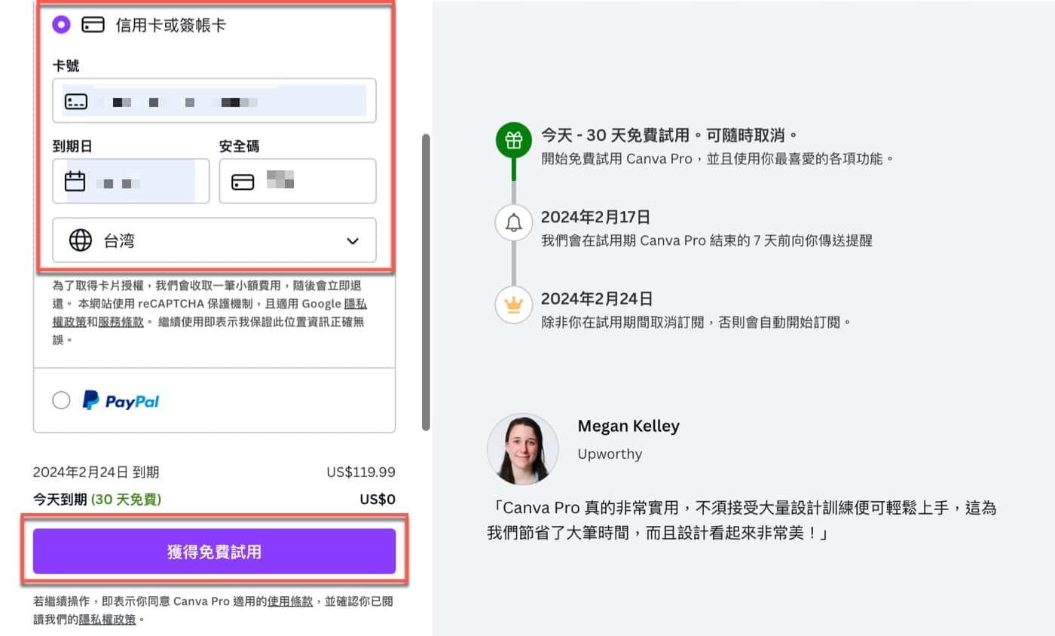The image size is (1055, 636).
Task: Click the 獲得免費試用 button
Action: [214, 552]
